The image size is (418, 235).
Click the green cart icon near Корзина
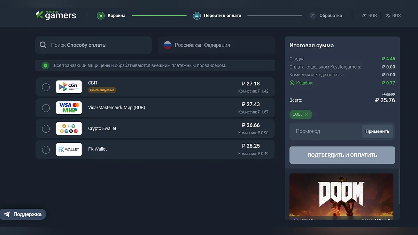click(x=101, y=16)
